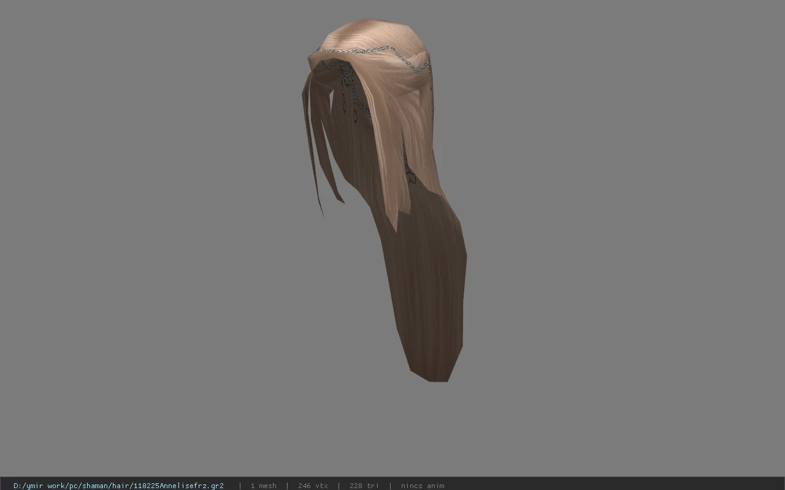The height and width of the screenshot is (490, 785).
Task: Select the "1 mesh" status indicator
Action: (263, 486)
